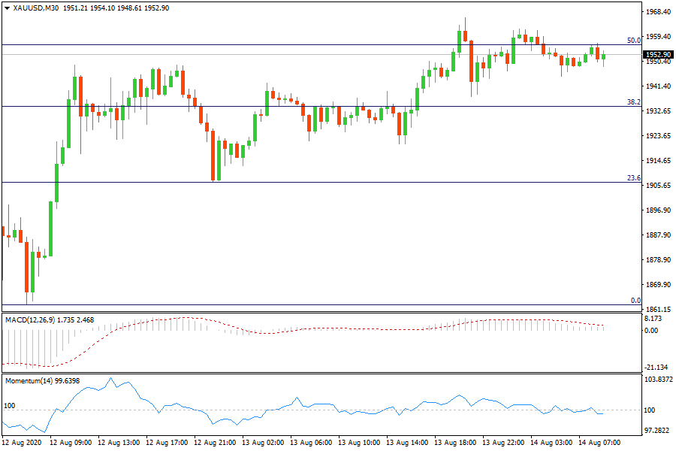Viewport: 676px width, 451px height.
Task: Click the MACD 8.173 scale value
Action: click(655, 319)
